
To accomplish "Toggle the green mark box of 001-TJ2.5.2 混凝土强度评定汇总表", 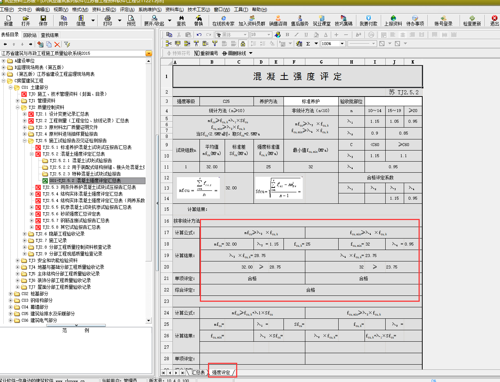I will point(45,181).
